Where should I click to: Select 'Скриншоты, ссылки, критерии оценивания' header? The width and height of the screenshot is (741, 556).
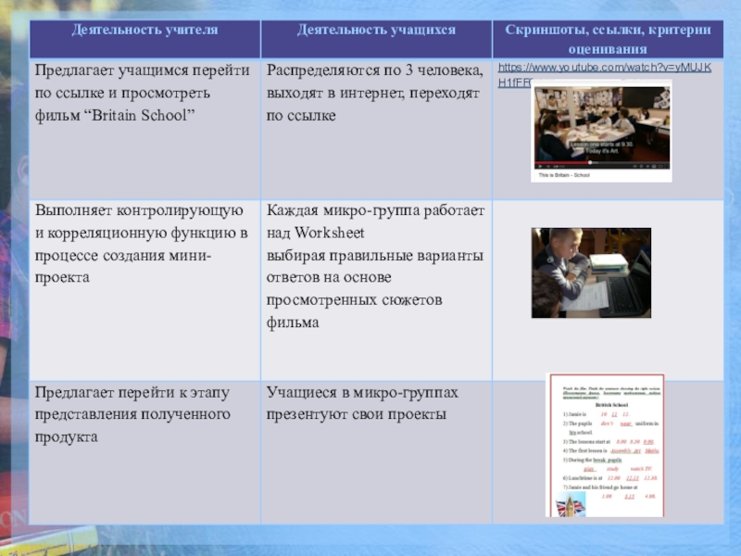[x=608, y=41]
